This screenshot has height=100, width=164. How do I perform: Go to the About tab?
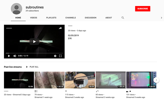108,18
